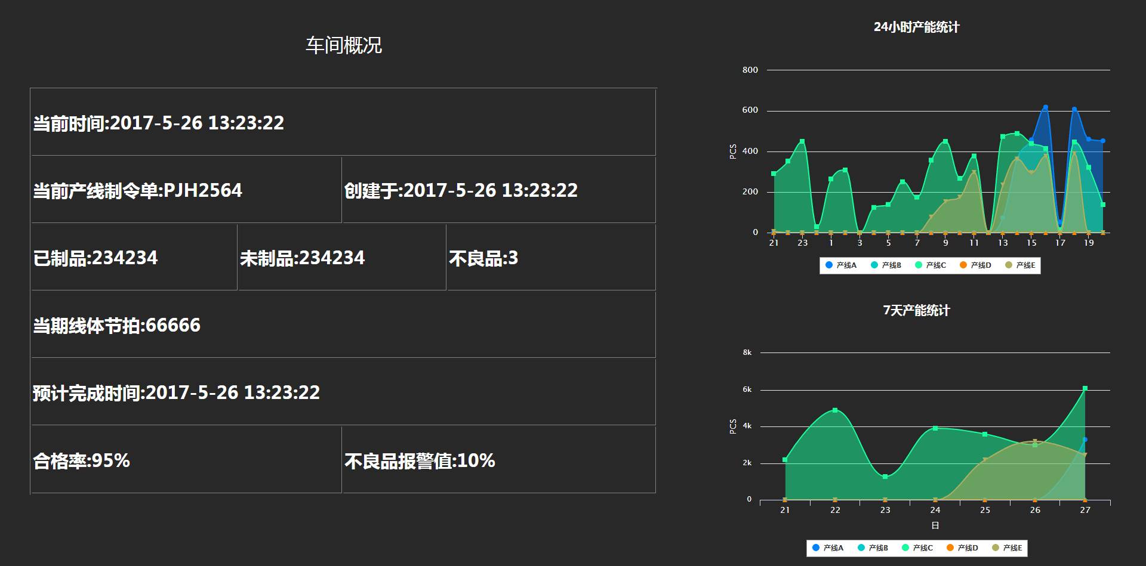Hide 产线B series in 24-hour chart legend
Image resolution: width=1146 pixels, height=566 pixels.
pos(886,265)
